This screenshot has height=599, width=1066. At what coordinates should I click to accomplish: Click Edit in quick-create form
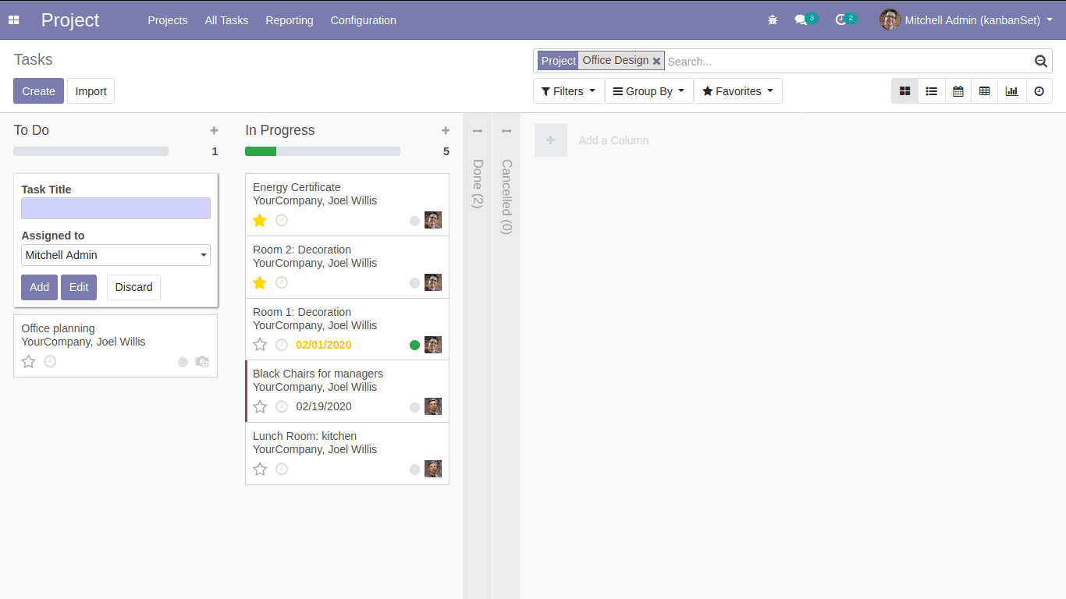click(79, 287)
